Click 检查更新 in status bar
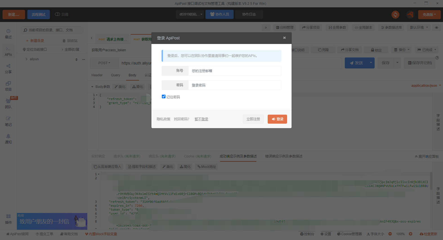443x240 pixels. 428,234
